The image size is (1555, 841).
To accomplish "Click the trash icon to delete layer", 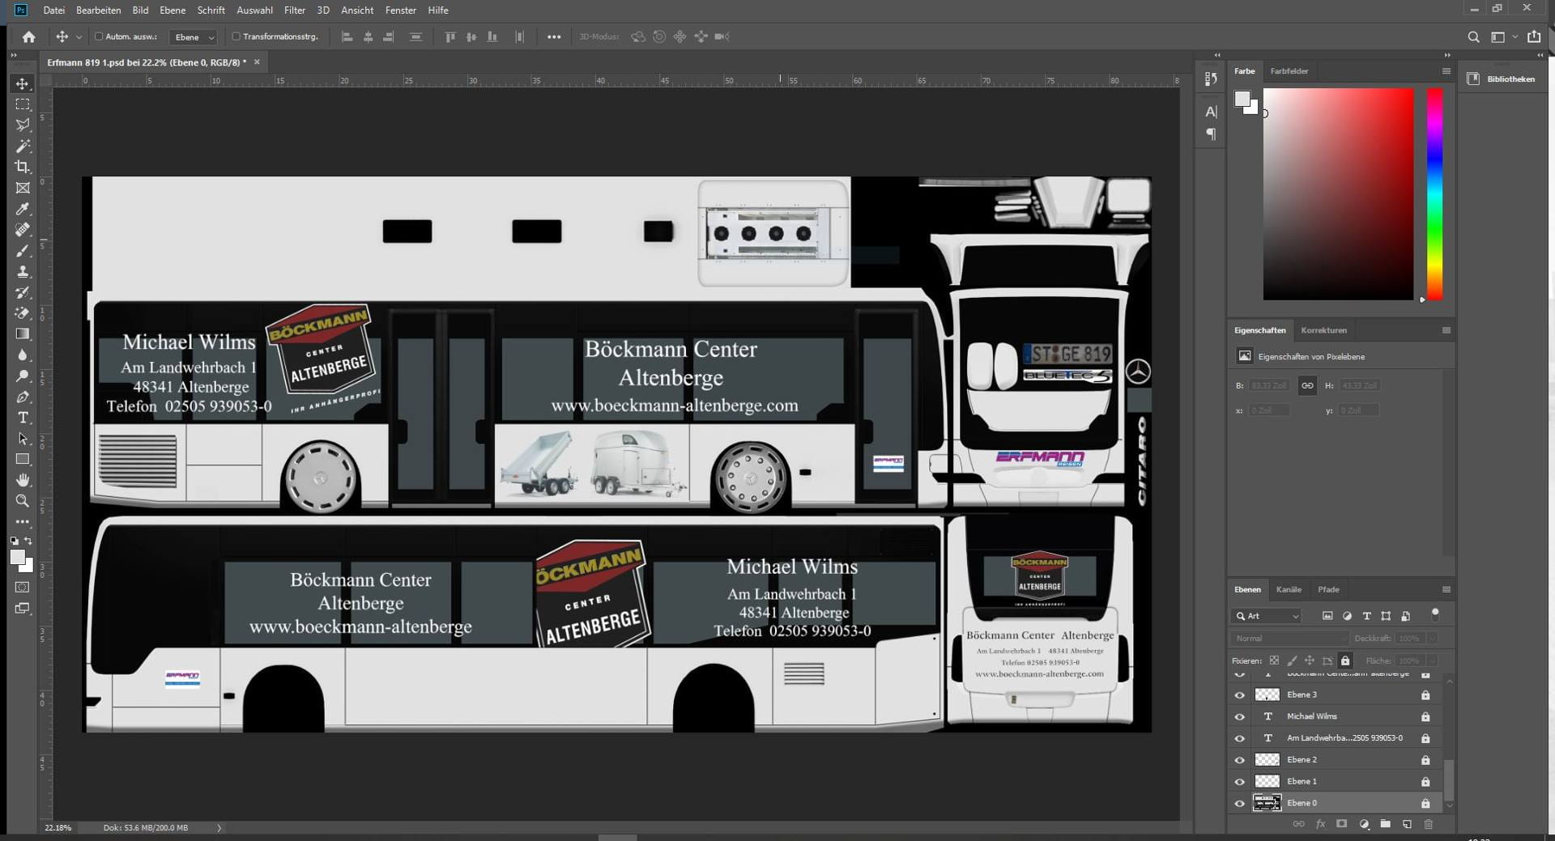I will (1428, 824).
